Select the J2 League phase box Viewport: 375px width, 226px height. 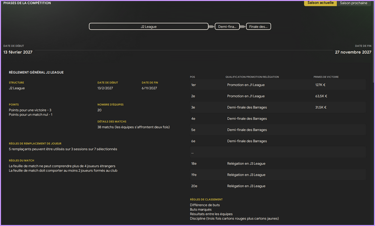[x=149, y=26]
